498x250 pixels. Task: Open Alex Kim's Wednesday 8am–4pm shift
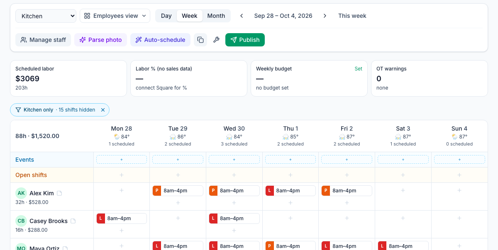pos(234,191)
